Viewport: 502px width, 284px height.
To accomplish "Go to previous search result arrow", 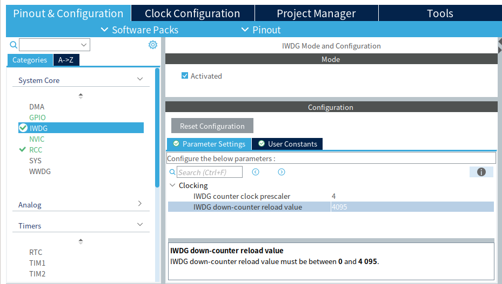I will point(256,172).
